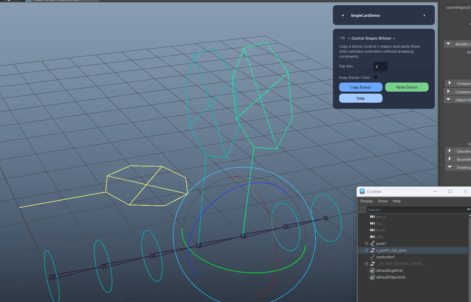The height and width of the screenshot is (302, 471).
Task: Click the Top Axis input field
Action: point(380,66)
